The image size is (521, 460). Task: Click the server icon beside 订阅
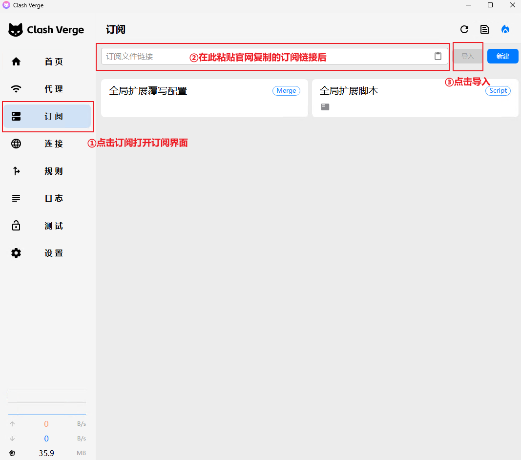16,116
